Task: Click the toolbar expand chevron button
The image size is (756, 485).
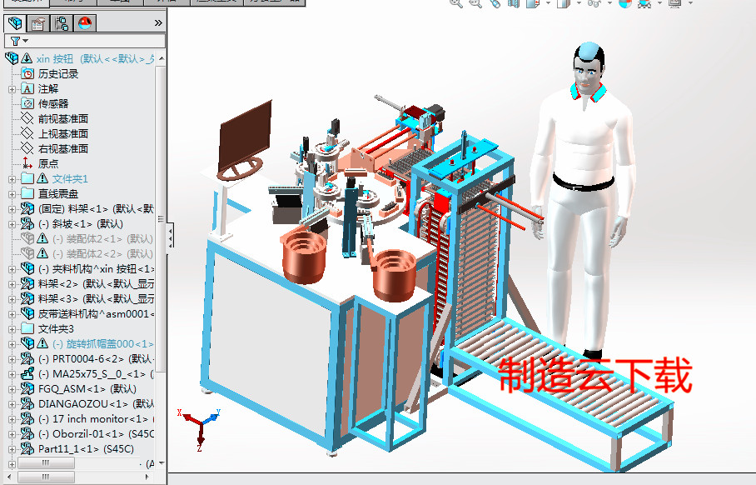Action: 157,23
